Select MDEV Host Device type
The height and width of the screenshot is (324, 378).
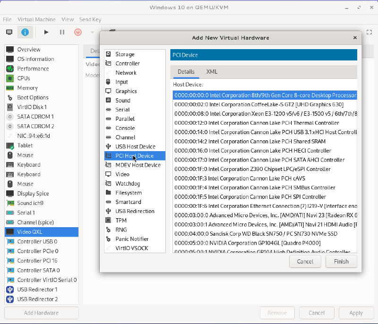(135, 165)
